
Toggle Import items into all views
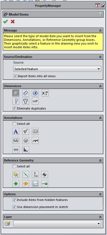coord(15,76)
